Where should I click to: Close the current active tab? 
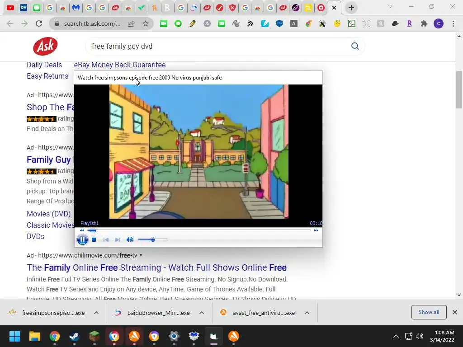click(x=334, y=8)
